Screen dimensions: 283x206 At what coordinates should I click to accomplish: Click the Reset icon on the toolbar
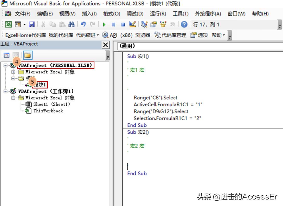(x=123, y=24)
